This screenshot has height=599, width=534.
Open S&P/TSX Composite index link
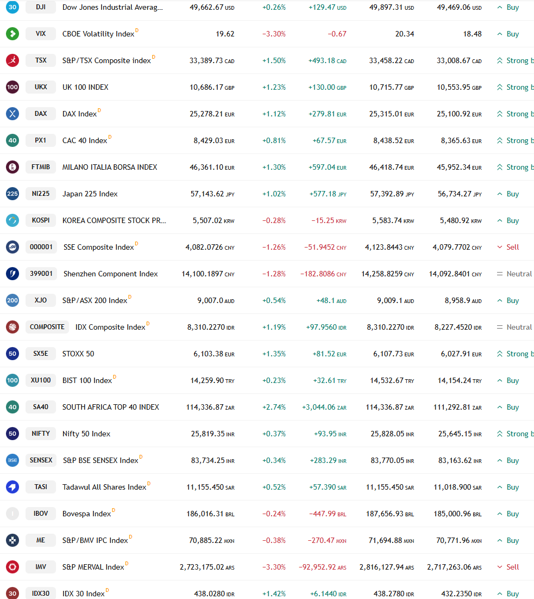(x=107, y=61)
